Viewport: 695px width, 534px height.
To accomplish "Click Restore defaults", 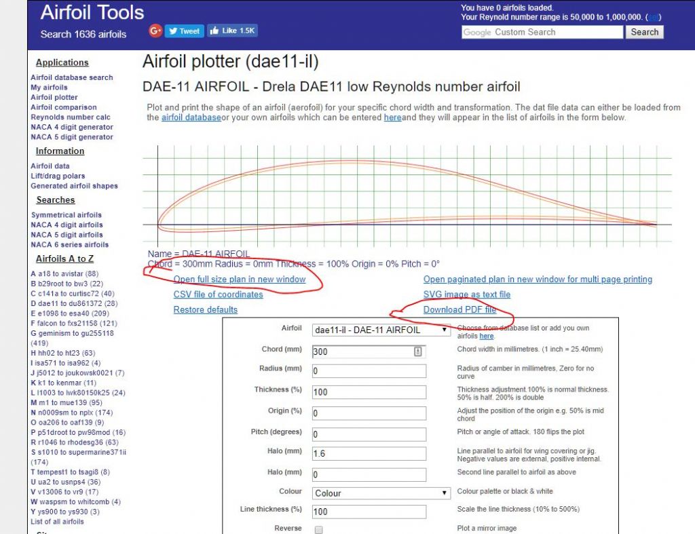I will [x=206, y=309].
